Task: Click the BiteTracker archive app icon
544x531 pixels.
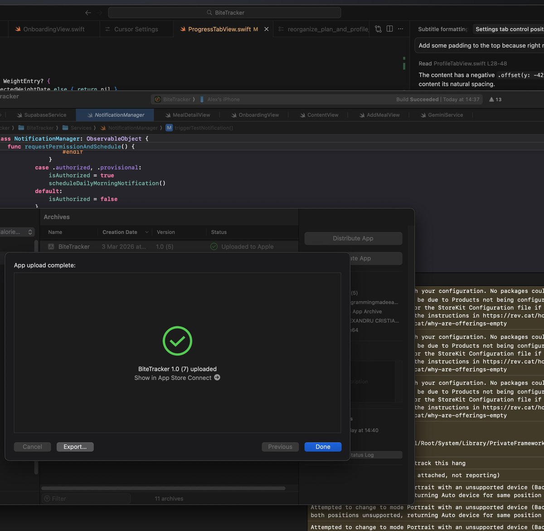Action: (50, 246)
